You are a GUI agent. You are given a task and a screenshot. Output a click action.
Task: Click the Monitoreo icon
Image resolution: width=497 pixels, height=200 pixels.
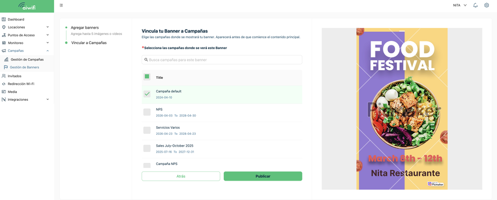pyautogui.click(x=4, y=43)
